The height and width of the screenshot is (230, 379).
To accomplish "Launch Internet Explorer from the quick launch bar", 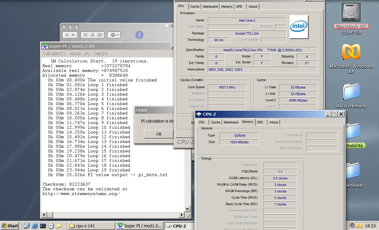I will click(35, 226).
